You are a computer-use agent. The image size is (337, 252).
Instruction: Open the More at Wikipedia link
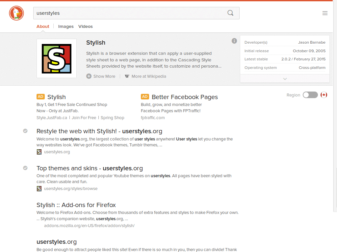pyautogui.click(x=148, y=76)
